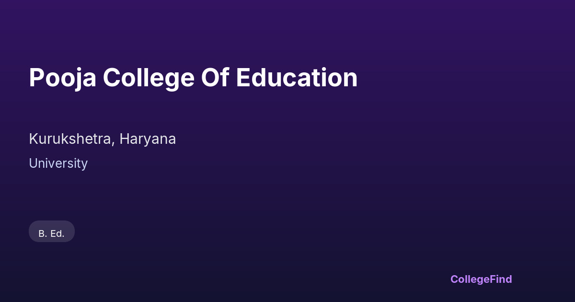This screenshot has height=302, width=575.
Task: Click the Pooja College Of Education heading
Action: click(x=193, y=78)
